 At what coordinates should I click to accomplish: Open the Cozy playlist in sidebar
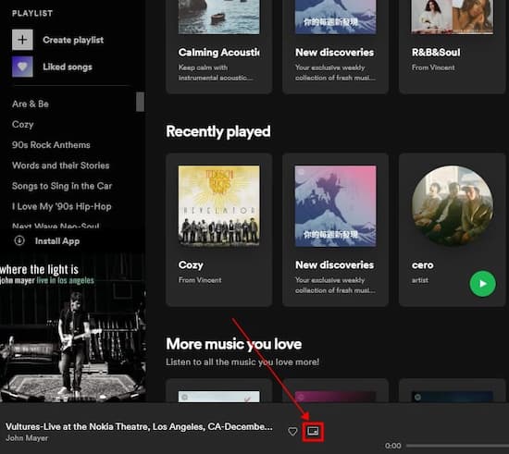point(23,125)
